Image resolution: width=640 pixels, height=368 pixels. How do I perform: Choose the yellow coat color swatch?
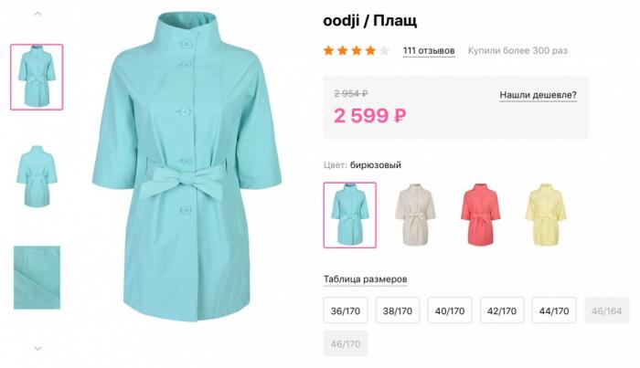point(546,215)
